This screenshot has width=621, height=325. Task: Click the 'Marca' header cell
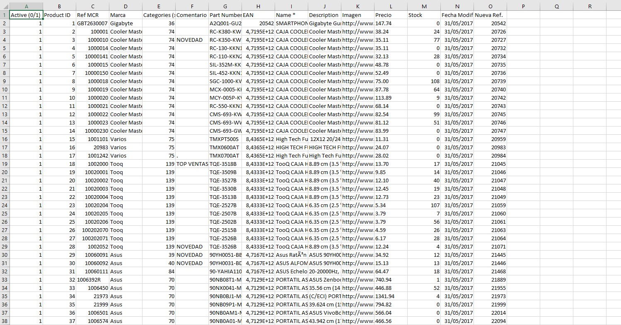point(126,15)
